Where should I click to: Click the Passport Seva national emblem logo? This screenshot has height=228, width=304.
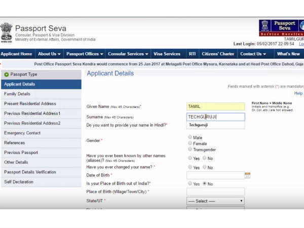point(7,32)
